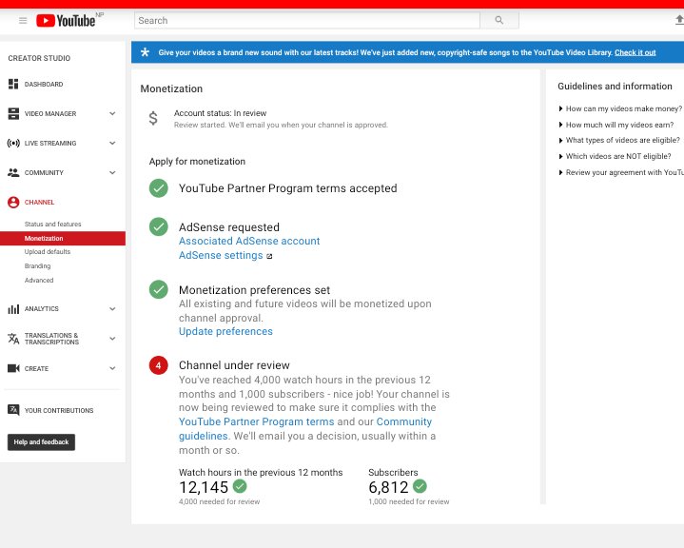This screenshot has width=684, height=548.
Task: Click the '12,145' watch hours value
Action: pos(204,487)
